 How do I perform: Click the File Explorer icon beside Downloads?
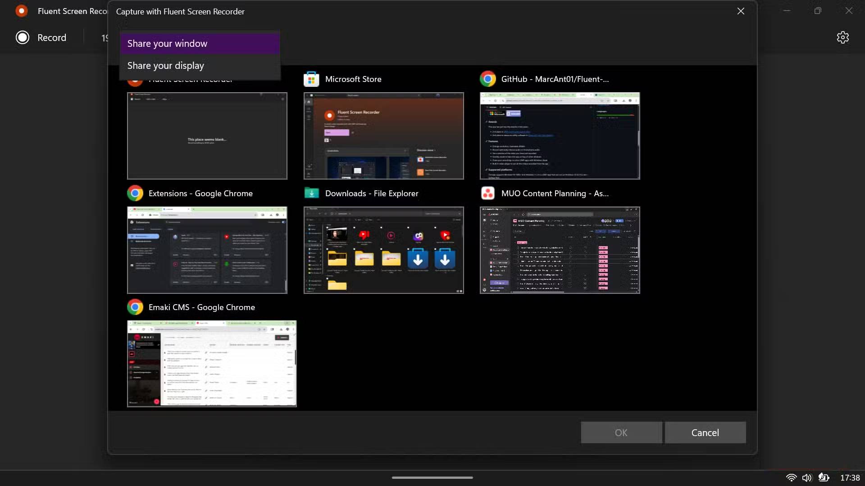pos(312,193)
